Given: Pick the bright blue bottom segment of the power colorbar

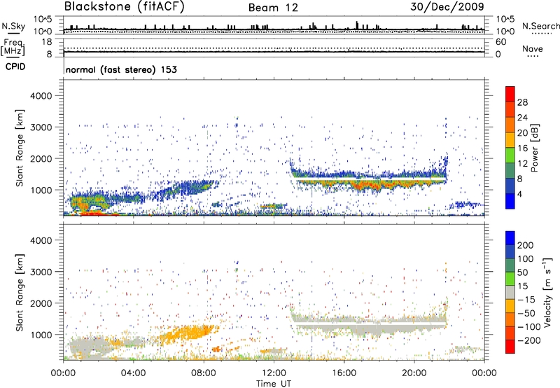Looking at the screenshot, I should click(510, 201).
